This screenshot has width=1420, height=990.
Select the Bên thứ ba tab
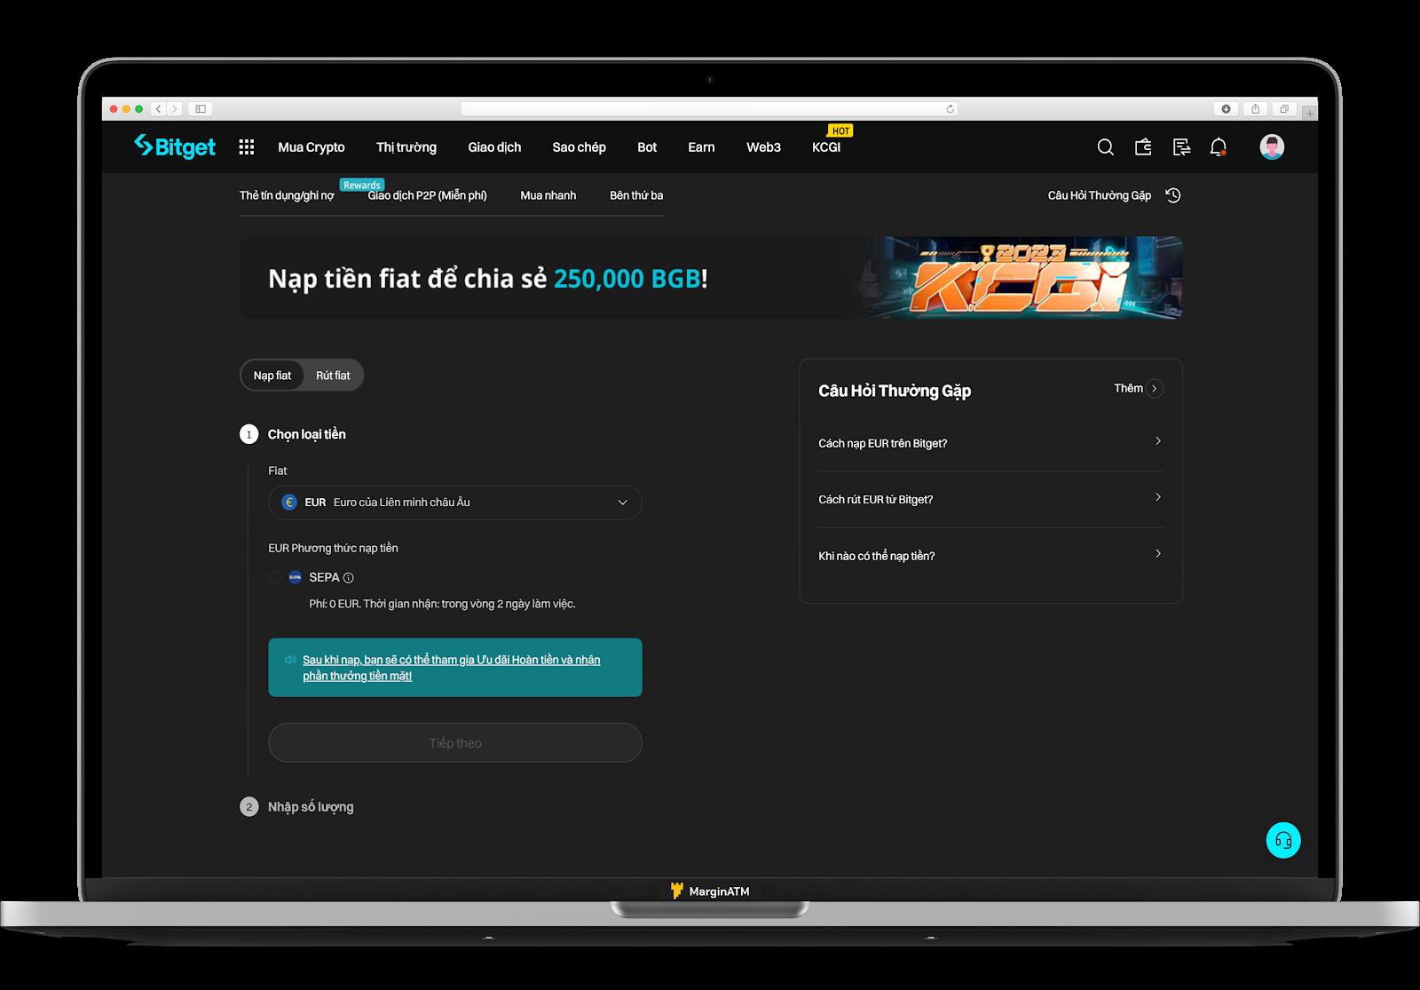(636, 195)
